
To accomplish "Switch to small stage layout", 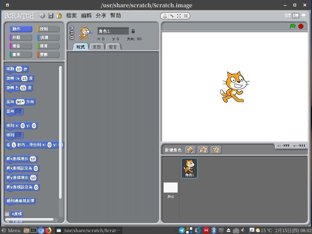I will click(x=288, y=16).
